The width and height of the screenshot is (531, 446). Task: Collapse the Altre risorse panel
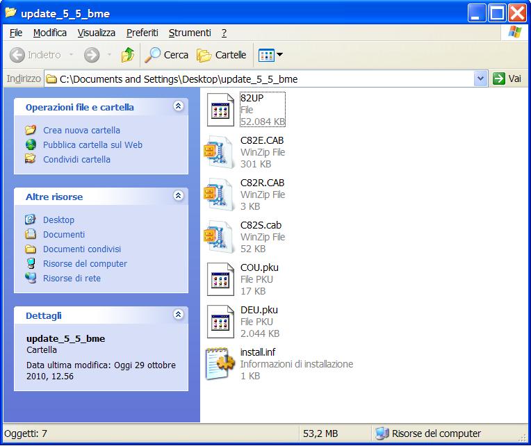[x=178, y=197]
